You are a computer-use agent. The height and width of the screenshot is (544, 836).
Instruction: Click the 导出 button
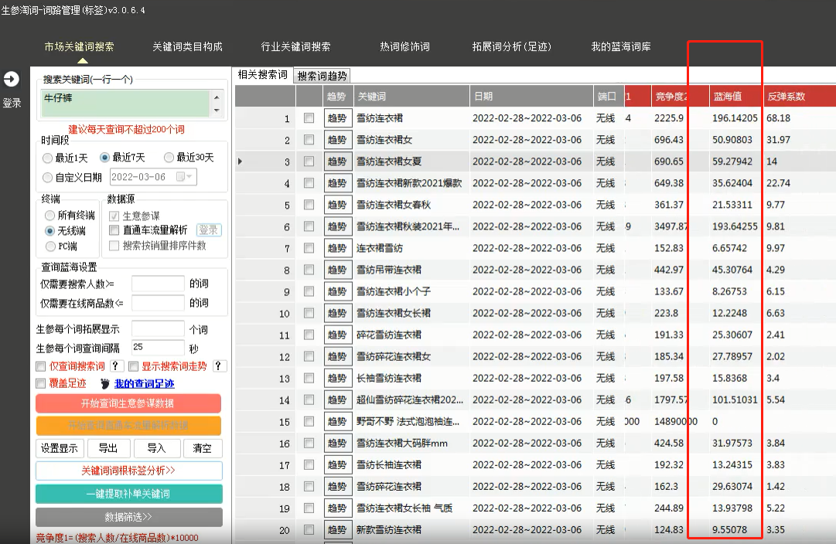108,448
